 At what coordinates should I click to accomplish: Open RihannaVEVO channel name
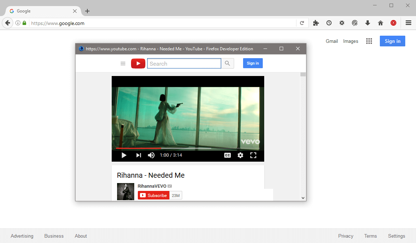[x=152, y=186]
